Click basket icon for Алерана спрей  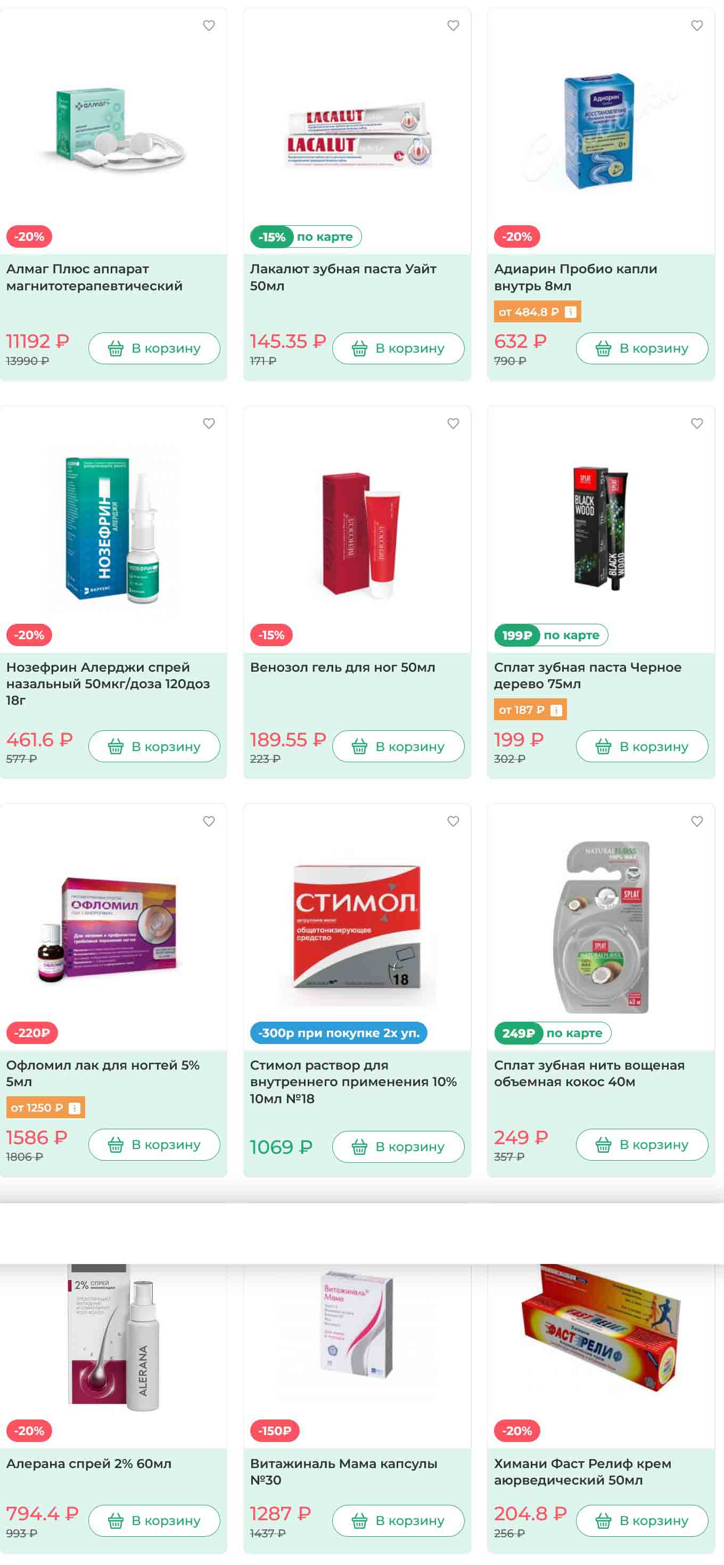click(x=116, y=1521)
